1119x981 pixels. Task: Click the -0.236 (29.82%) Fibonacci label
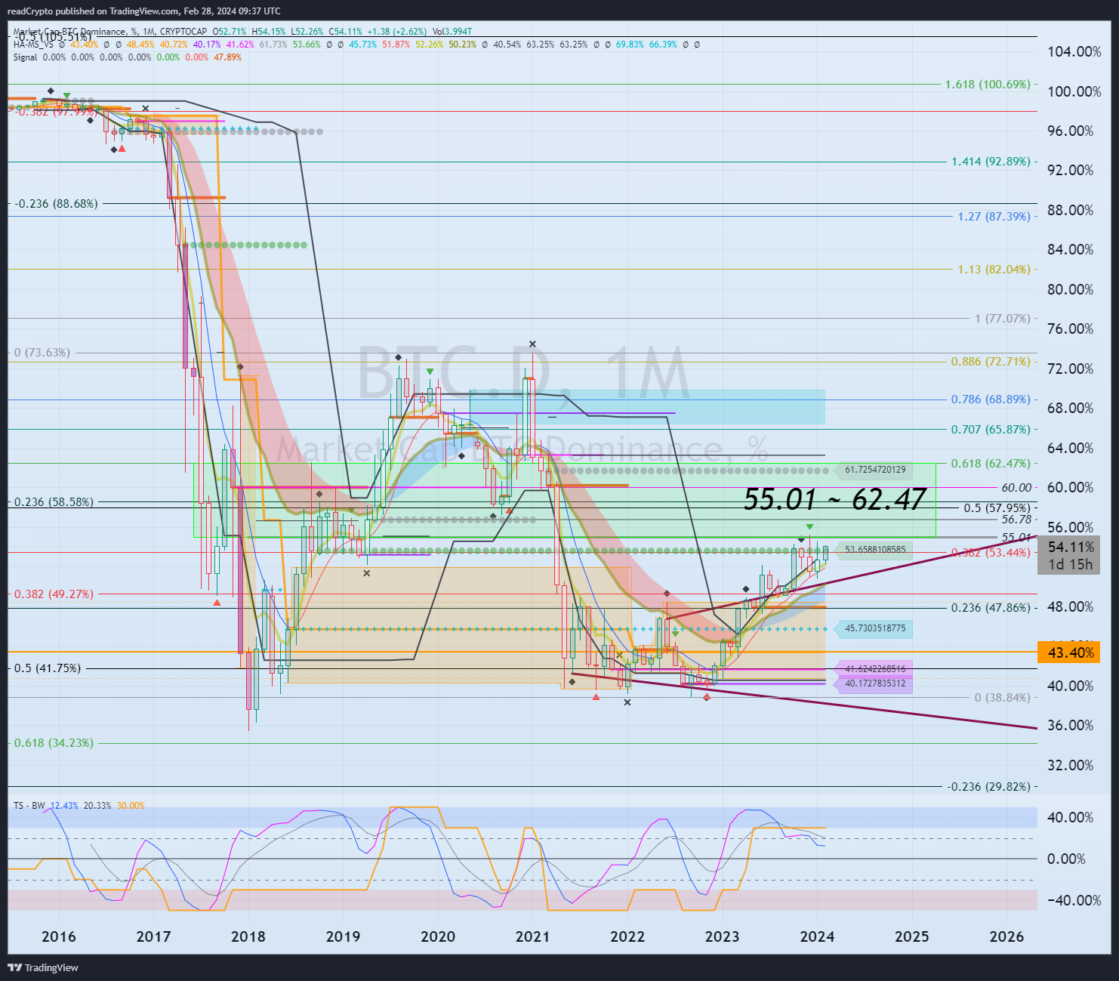tap(989, 786)
